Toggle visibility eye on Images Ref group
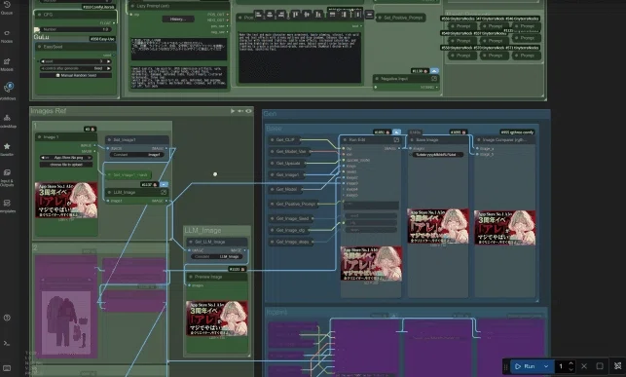The image size is (626, 377). point(248,111)
